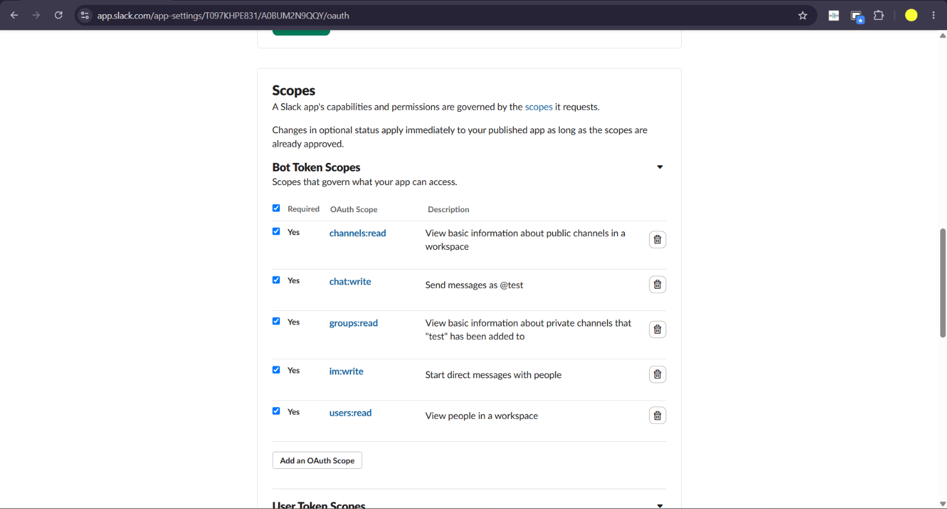Open the scopes documentation link
The height and width of the screenshot is (509, 947).
click(539, 107)
